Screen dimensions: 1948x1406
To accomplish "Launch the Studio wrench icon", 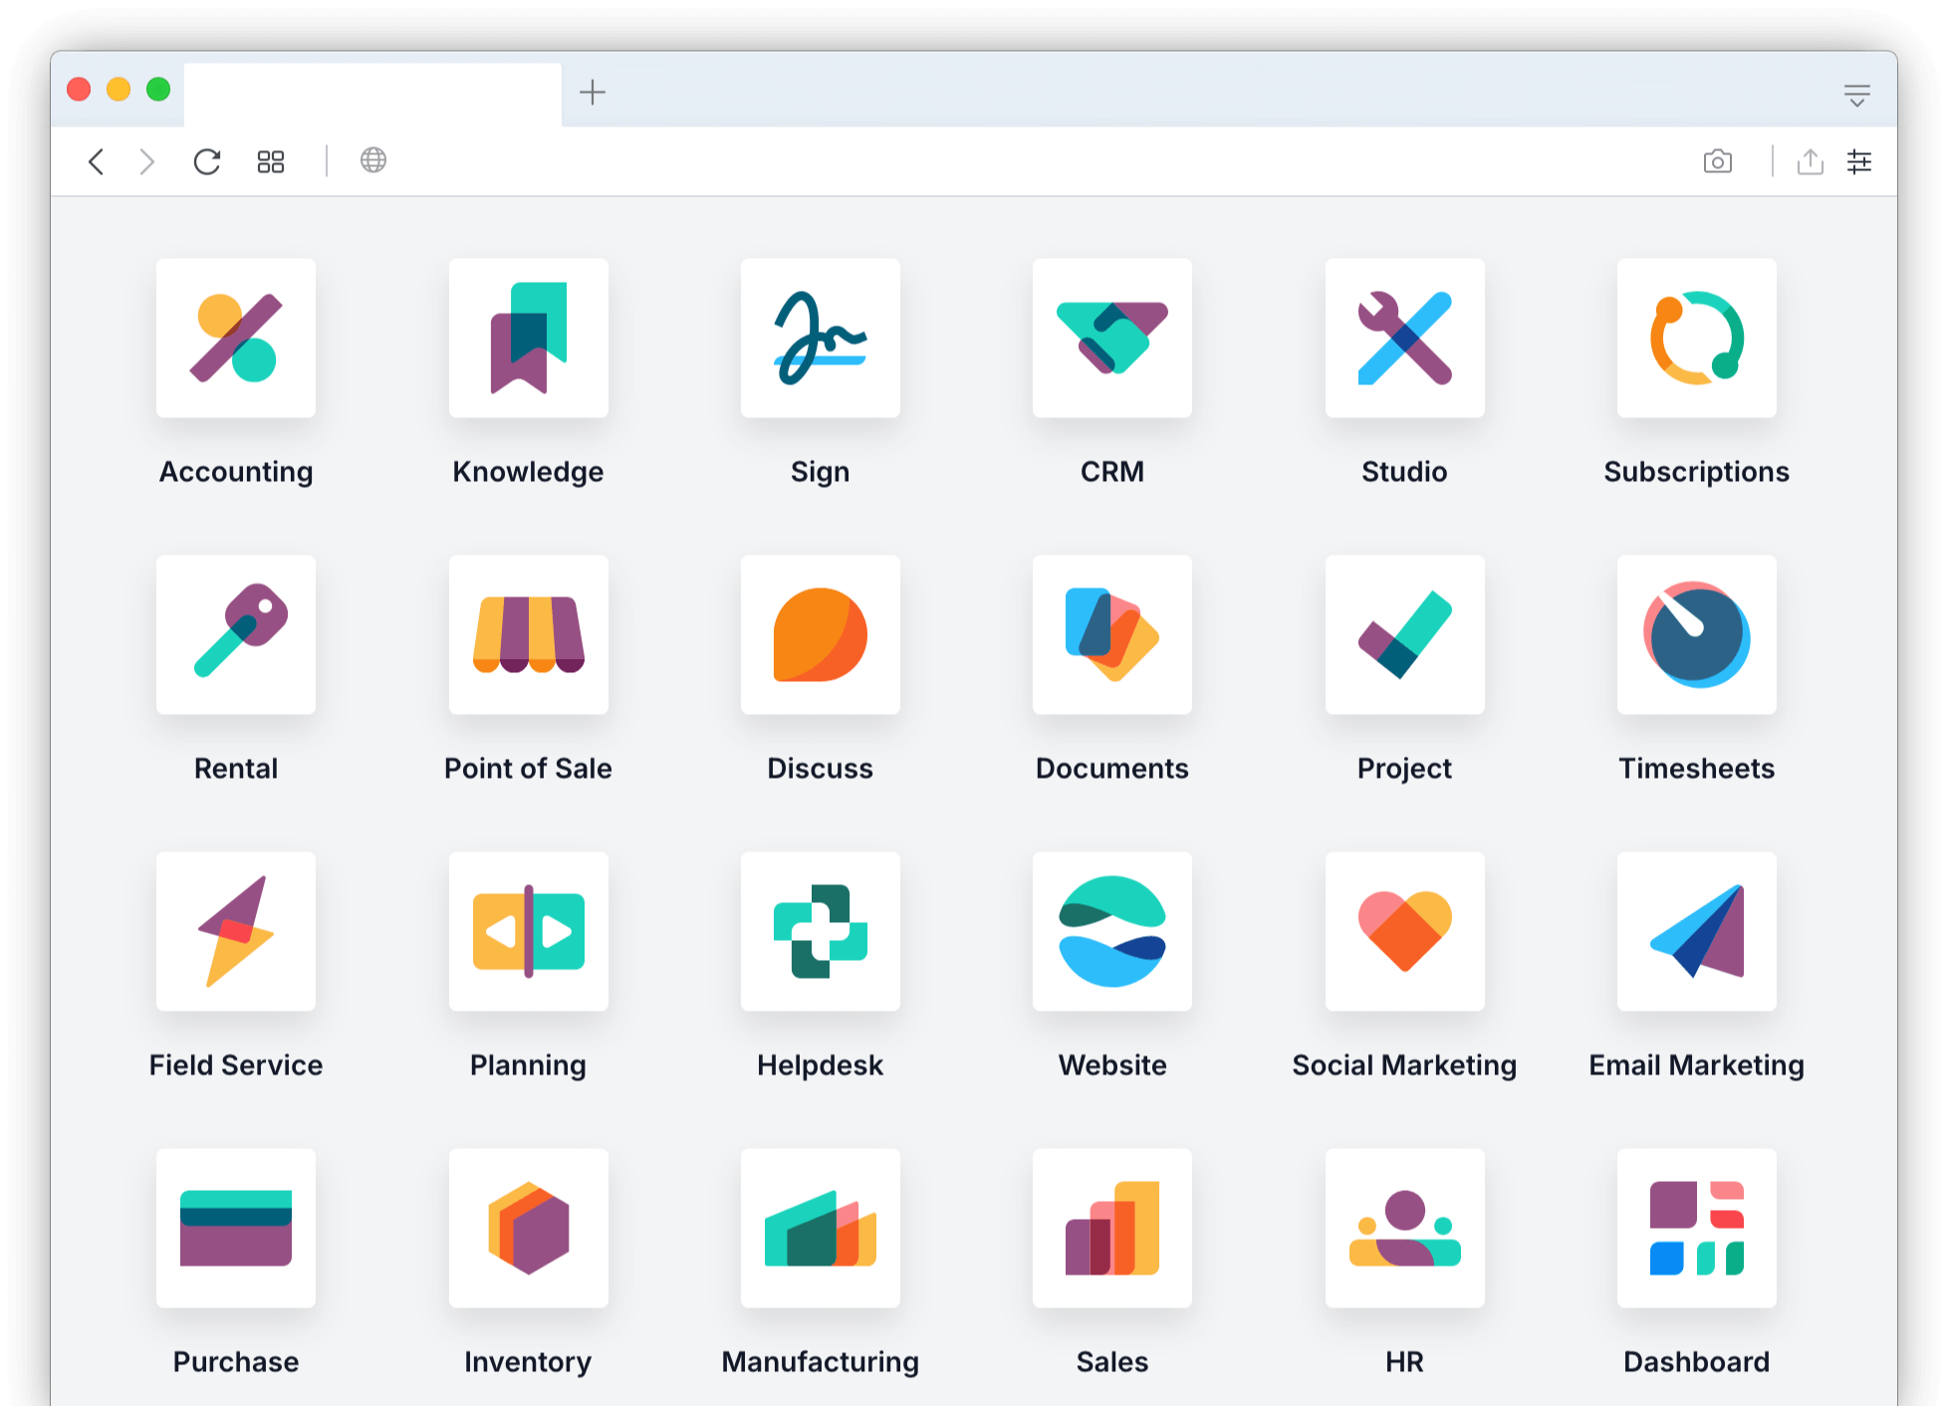I will (1404, 338).
